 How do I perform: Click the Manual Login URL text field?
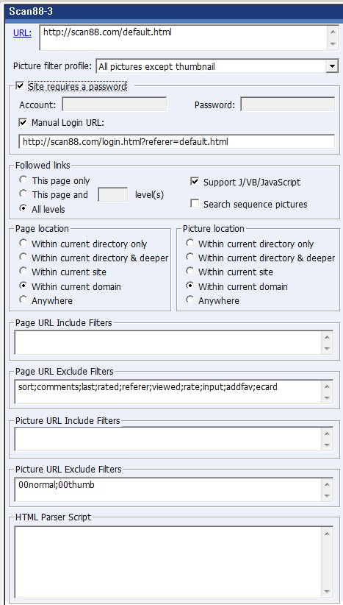177,141
